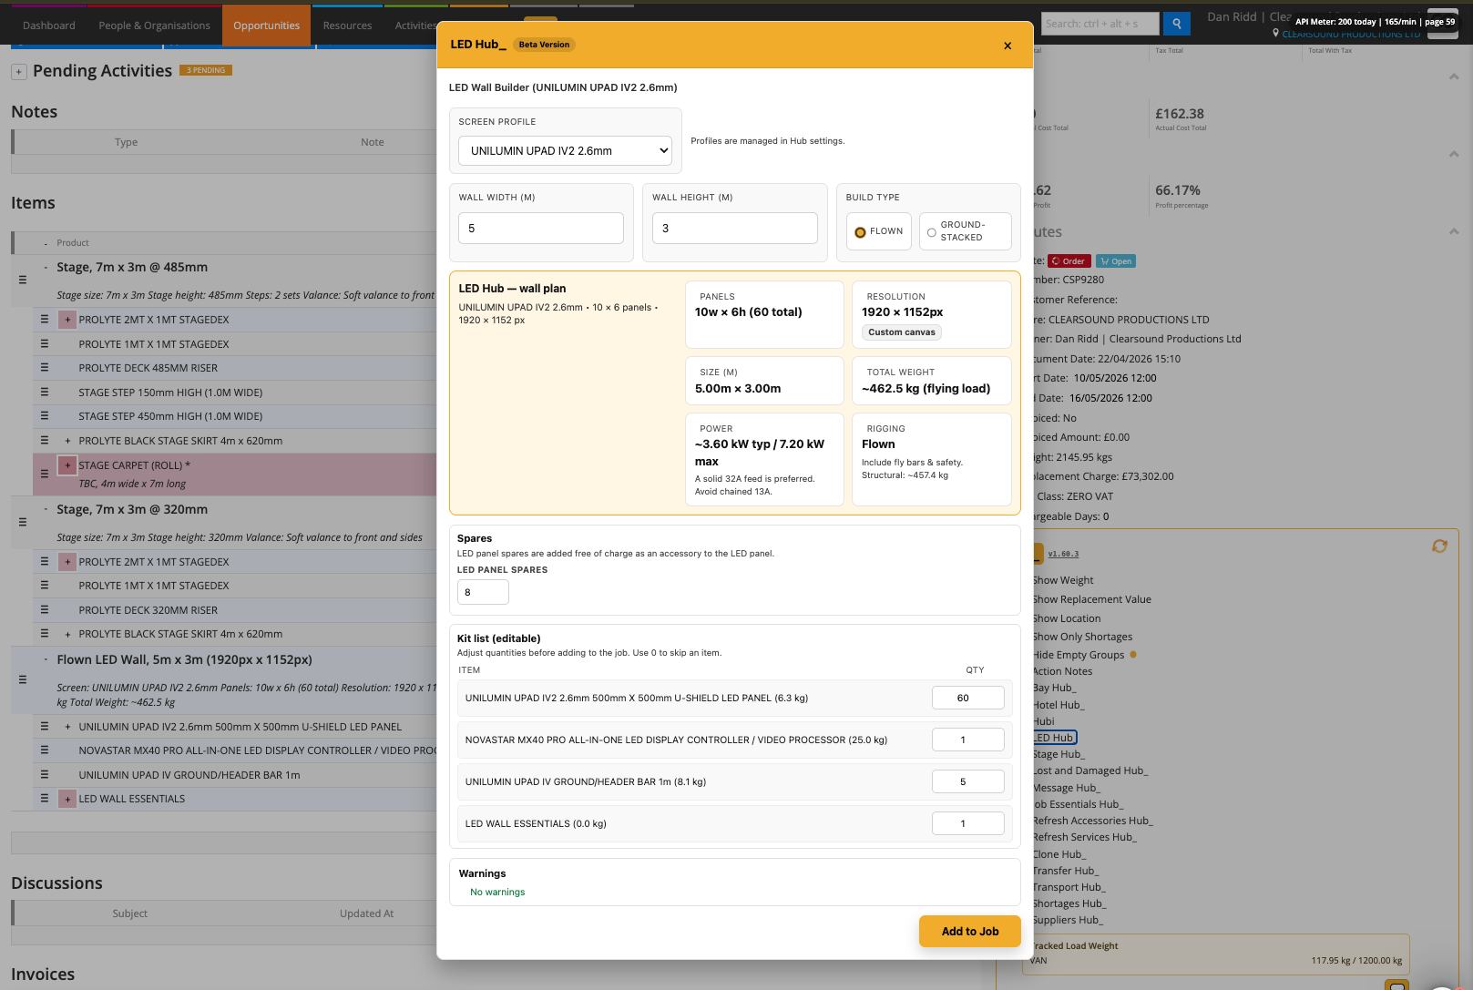Viewport: 1473px width, 990px height.
Task: Click drag handle for UNILUMIN GROUND/HEADER BAR row
Action: (x=44, y=774)
